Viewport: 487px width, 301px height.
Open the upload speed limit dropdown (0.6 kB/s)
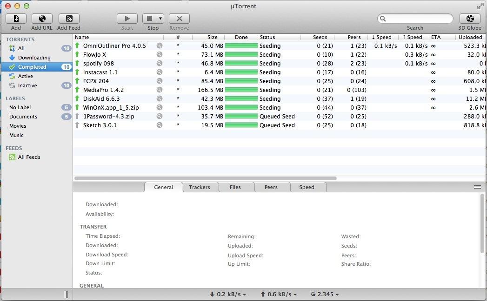(279, 294)
